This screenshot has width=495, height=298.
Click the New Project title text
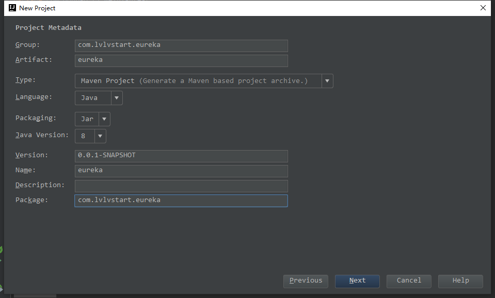pyautogui.click(x=37, y=8)
